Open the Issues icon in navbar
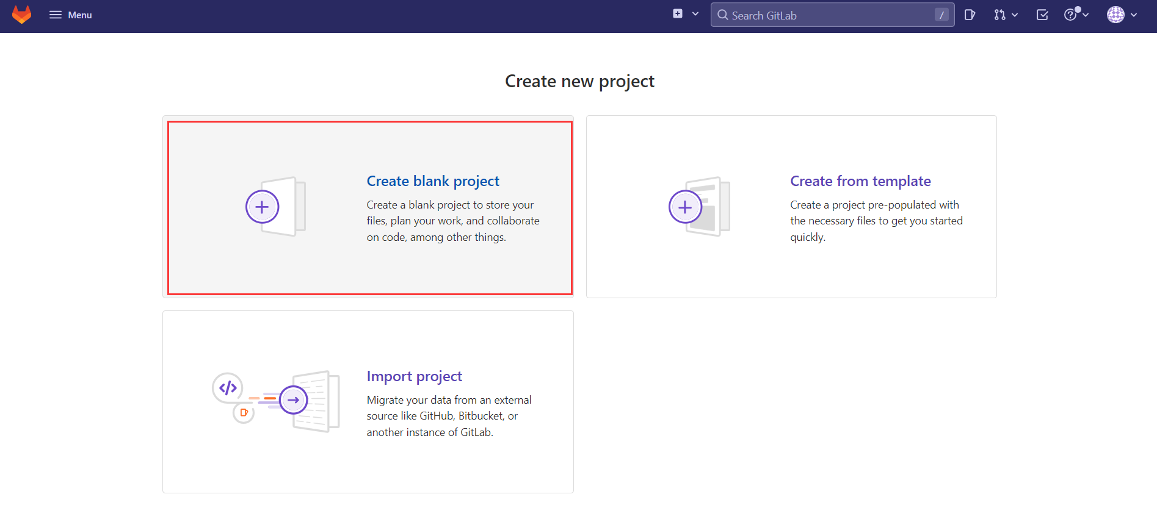The image size is (1157, 508). tap(970, 15)
